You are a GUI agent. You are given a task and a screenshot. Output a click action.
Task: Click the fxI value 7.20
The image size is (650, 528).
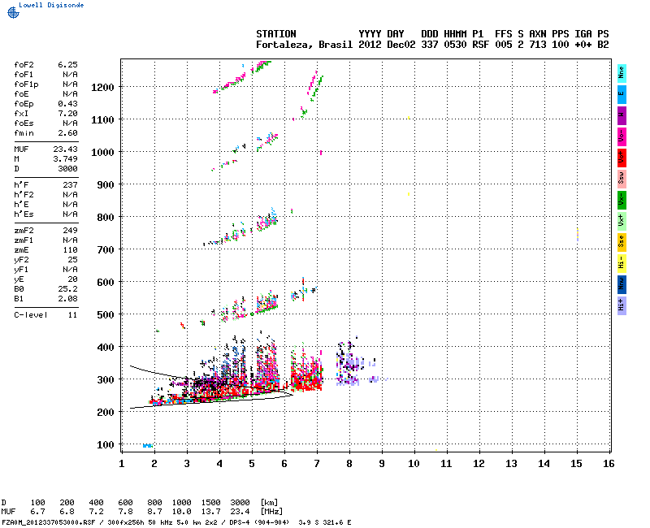[x=67, y=114]
